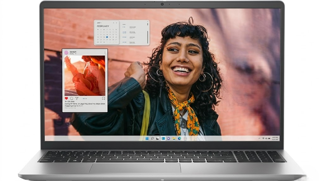The image size is (324, 181).
Task: Bookmark the guitar photo post
Action: tap(103, 98)
